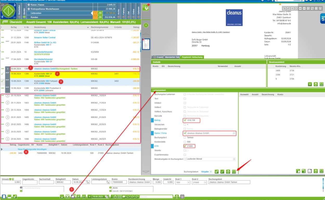Viewport: 325px width, 200px height.
Task: Click the green page number 1 circle
Action: [x=146, y=25]
